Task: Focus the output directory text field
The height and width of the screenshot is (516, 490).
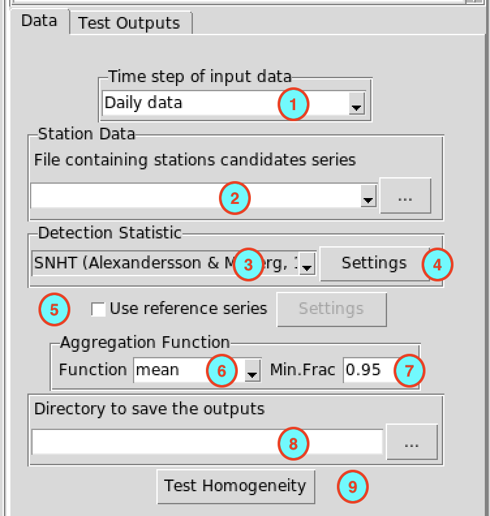Action: pos(207,442)
